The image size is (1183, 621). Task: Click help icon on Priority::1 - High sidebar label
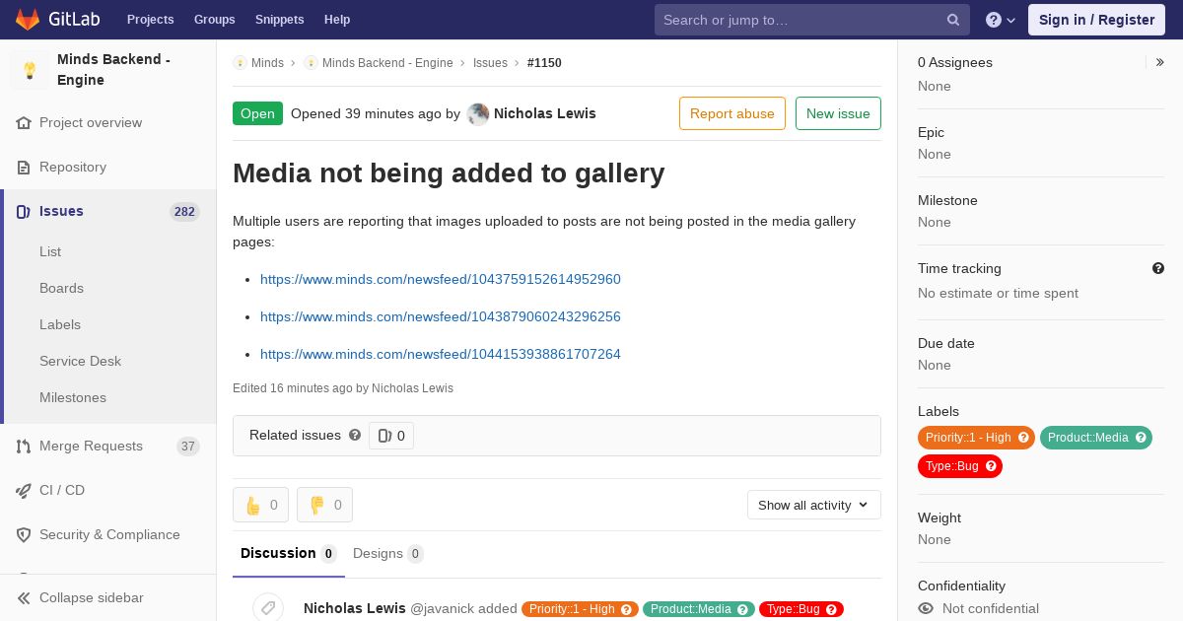[1023, 438]
